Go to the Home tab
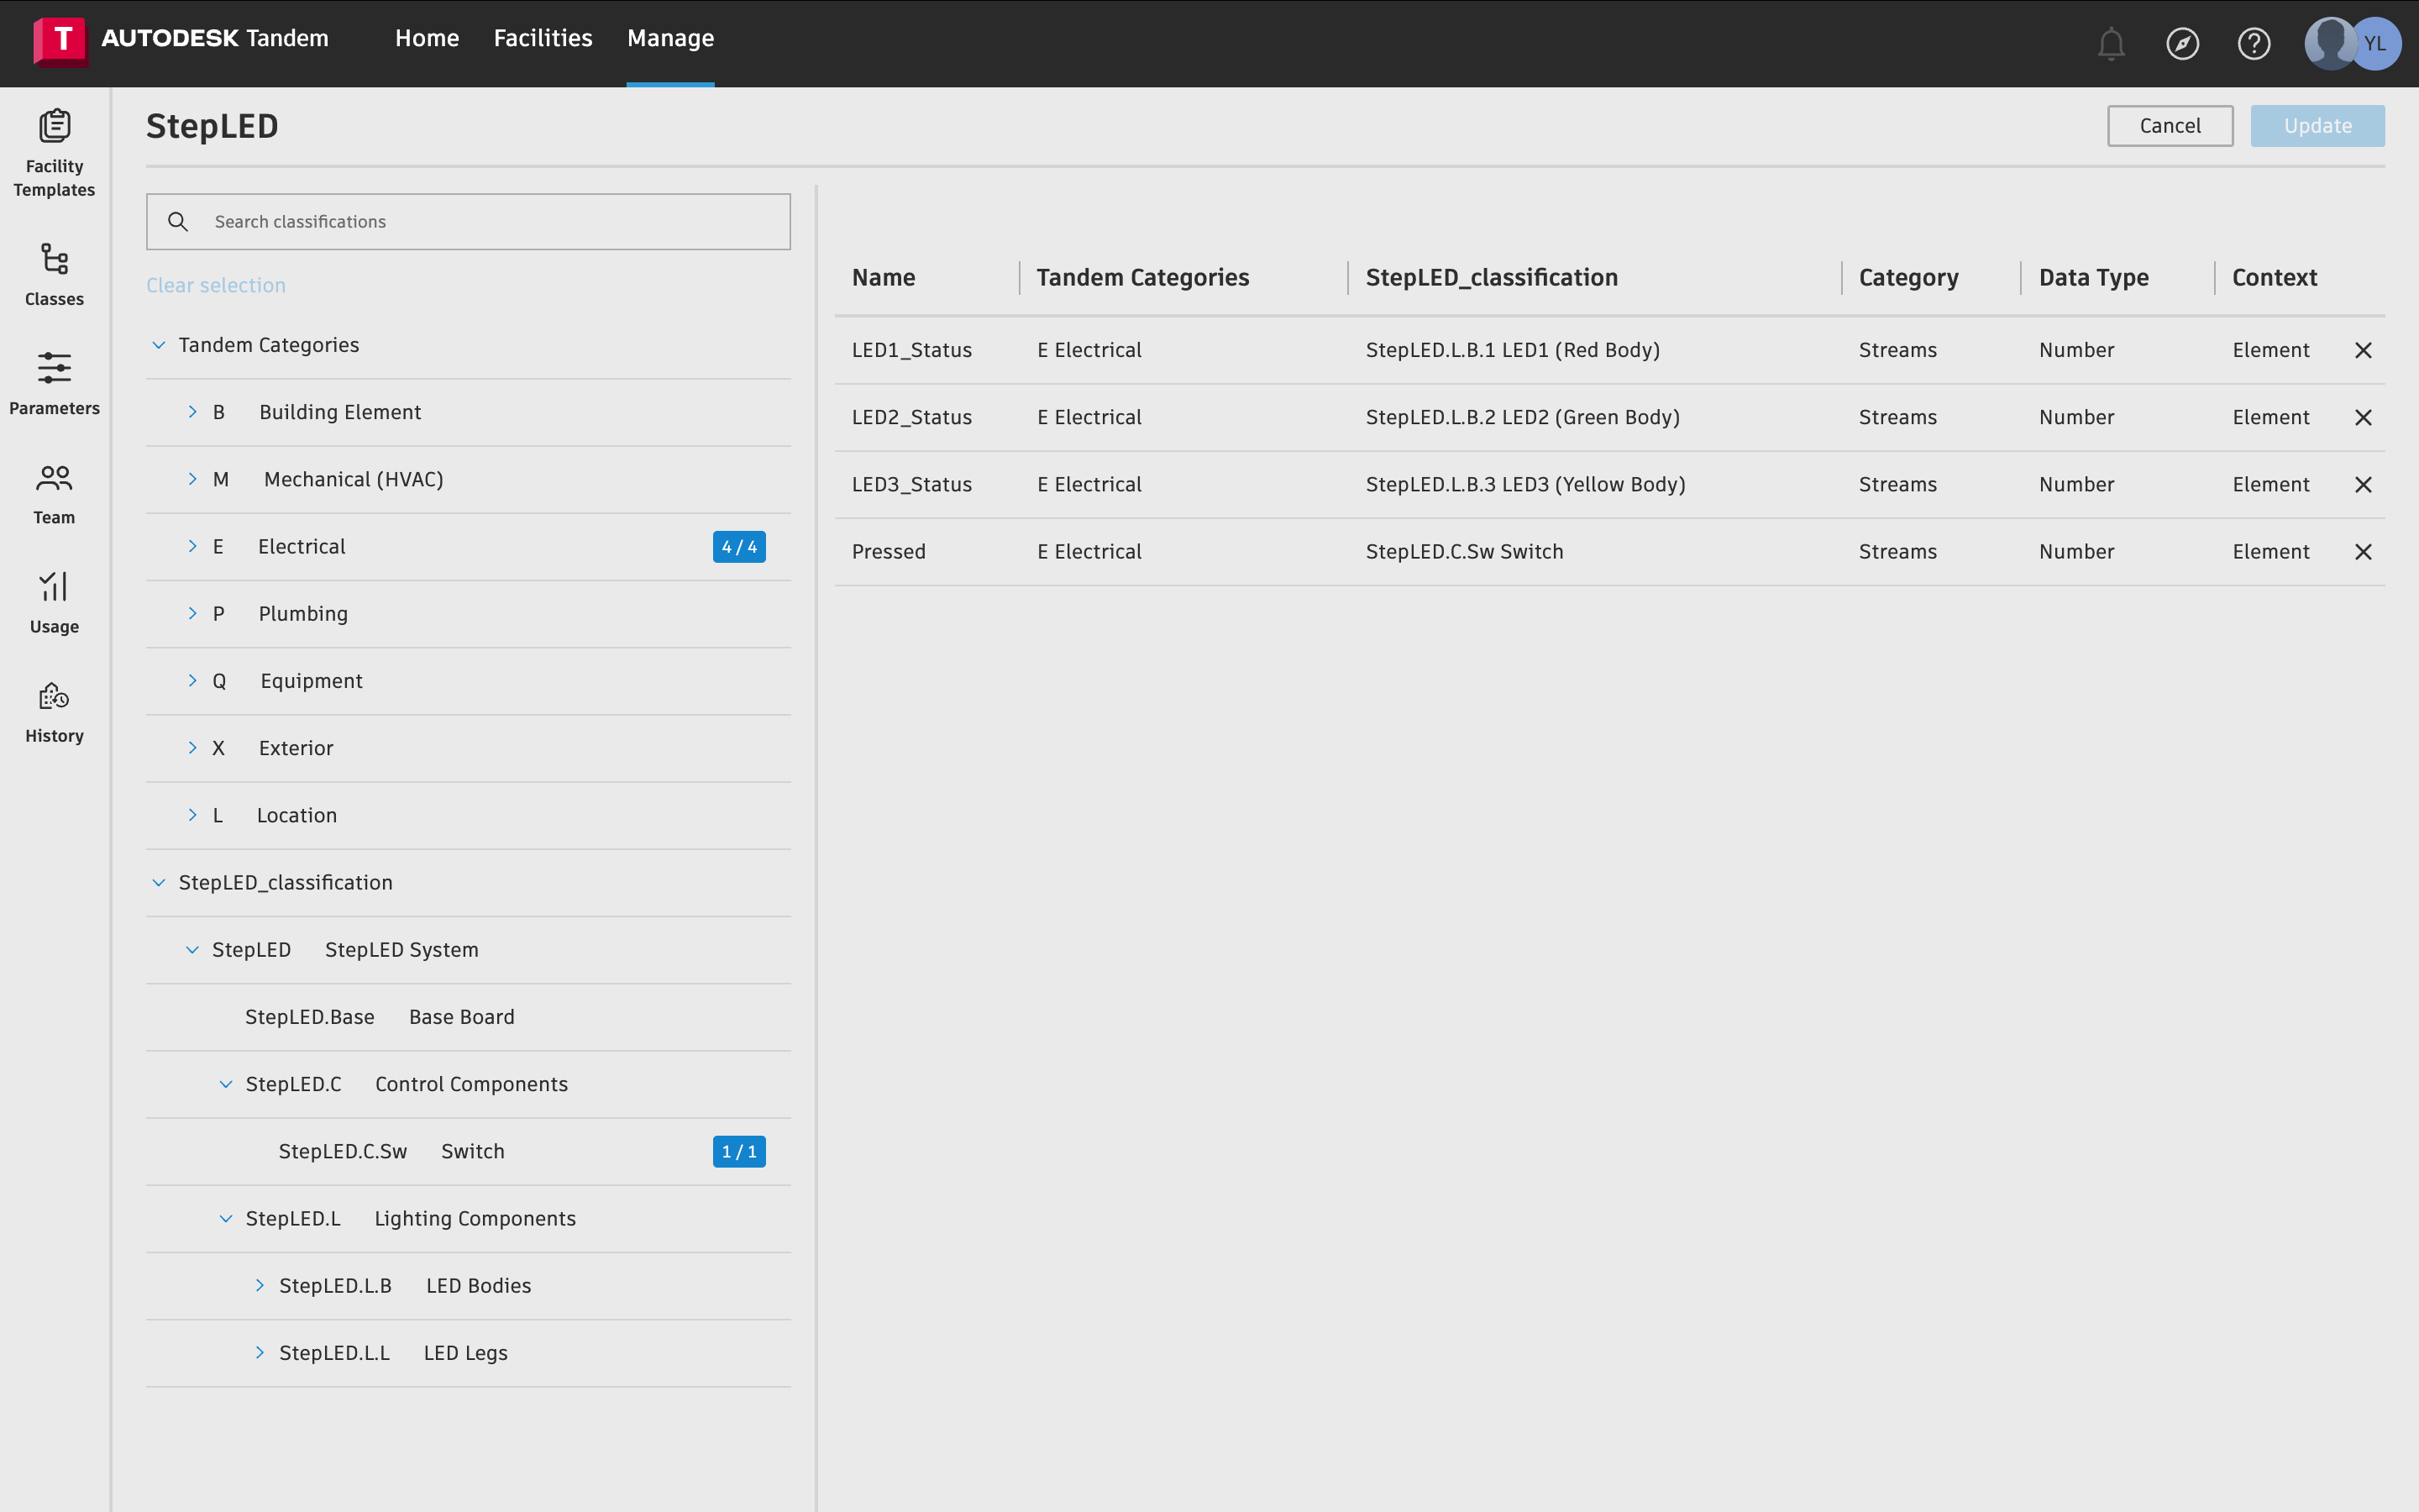Image resolution: width=2419 pixels, height=1512 pixels. [x=427, y=38]
